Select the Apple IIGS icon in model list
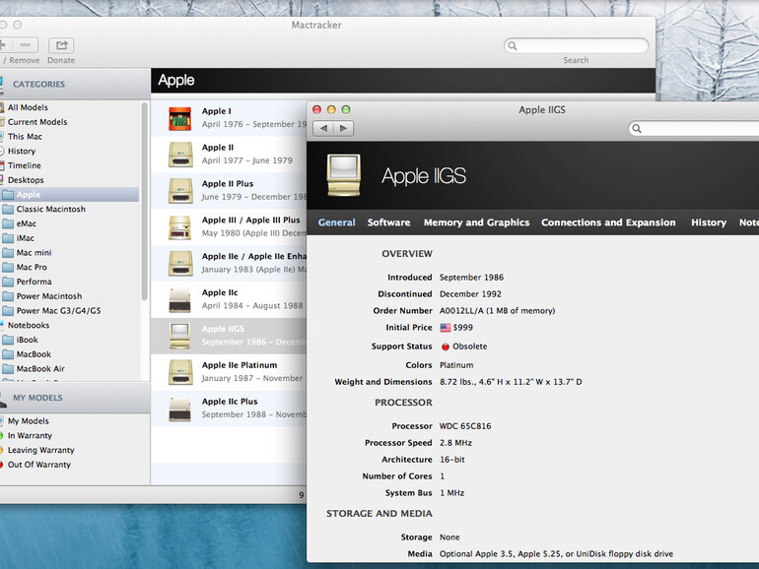Image resolution: width=759 pixels, height=569 pixels. 180,336
